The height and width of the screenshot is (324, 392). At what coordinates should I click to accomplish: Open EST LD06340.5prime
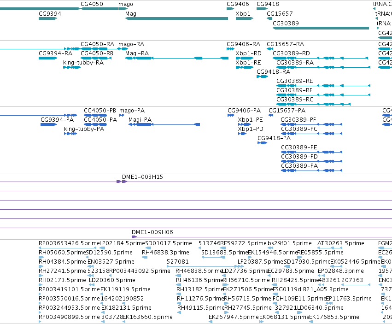tap(320, 308)
